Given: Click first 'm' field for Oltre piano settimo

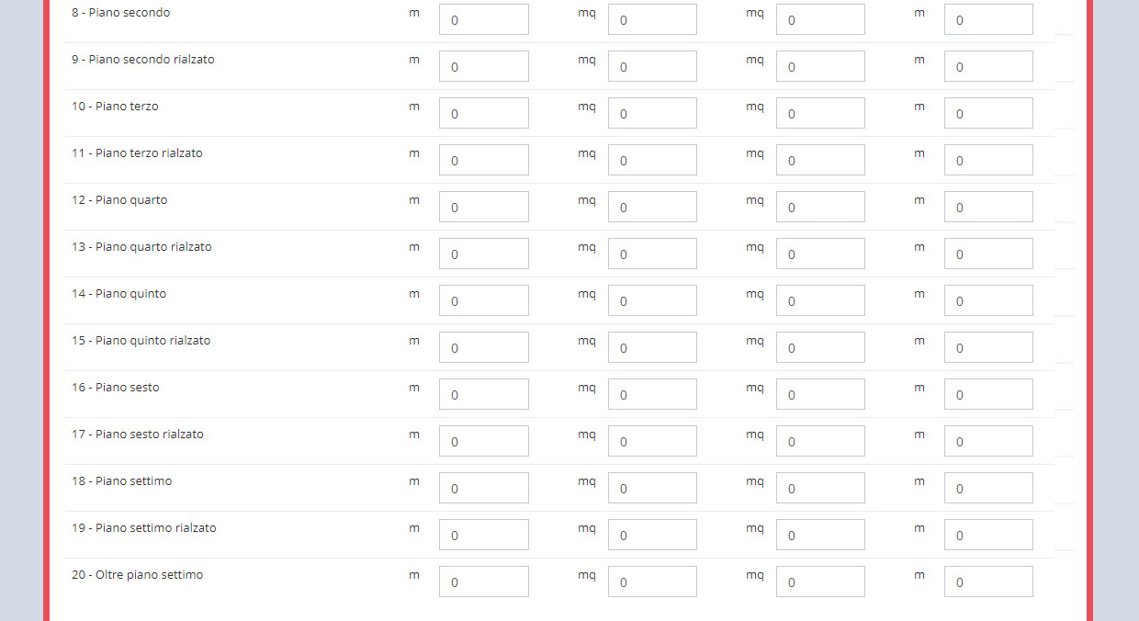Looking at the screenshot, I should point(483,581).
